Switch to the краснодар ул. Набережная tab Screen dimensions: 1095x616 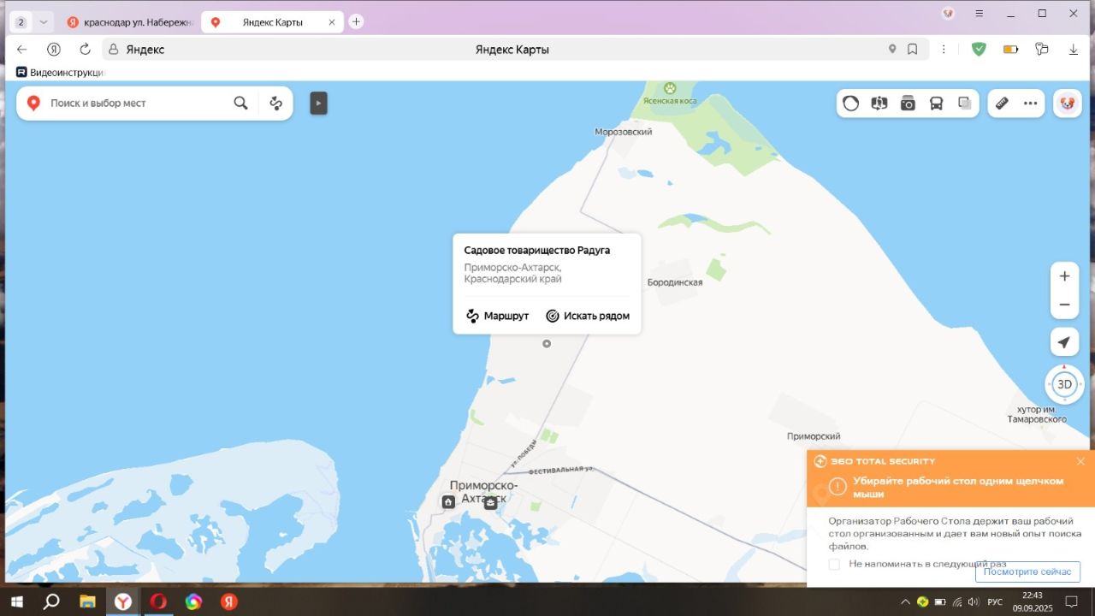point(129,22)
